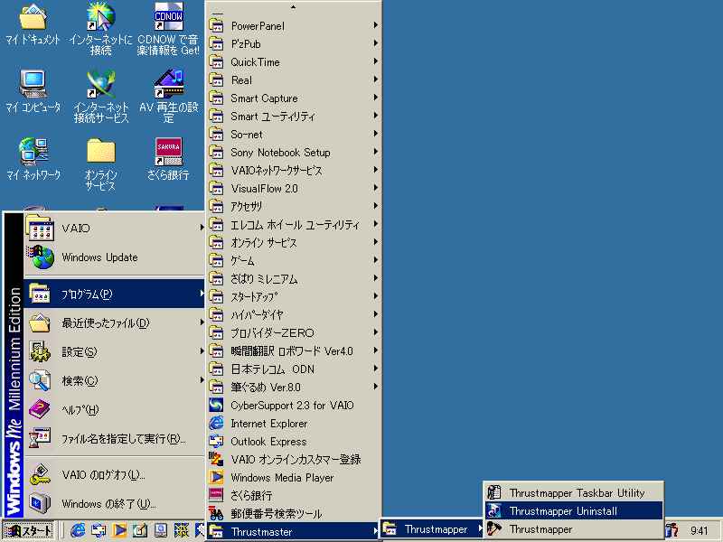Click the Internet Explorer program menu icon
The image size is (723, 542).
(216, 423)
